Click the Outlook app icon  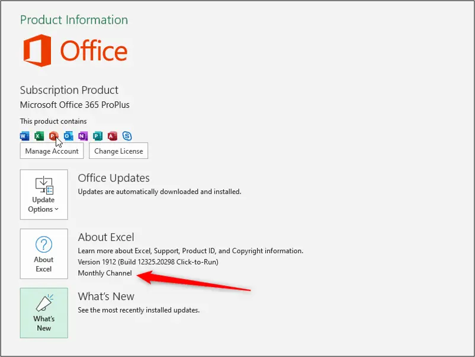(x=69, y=136)
